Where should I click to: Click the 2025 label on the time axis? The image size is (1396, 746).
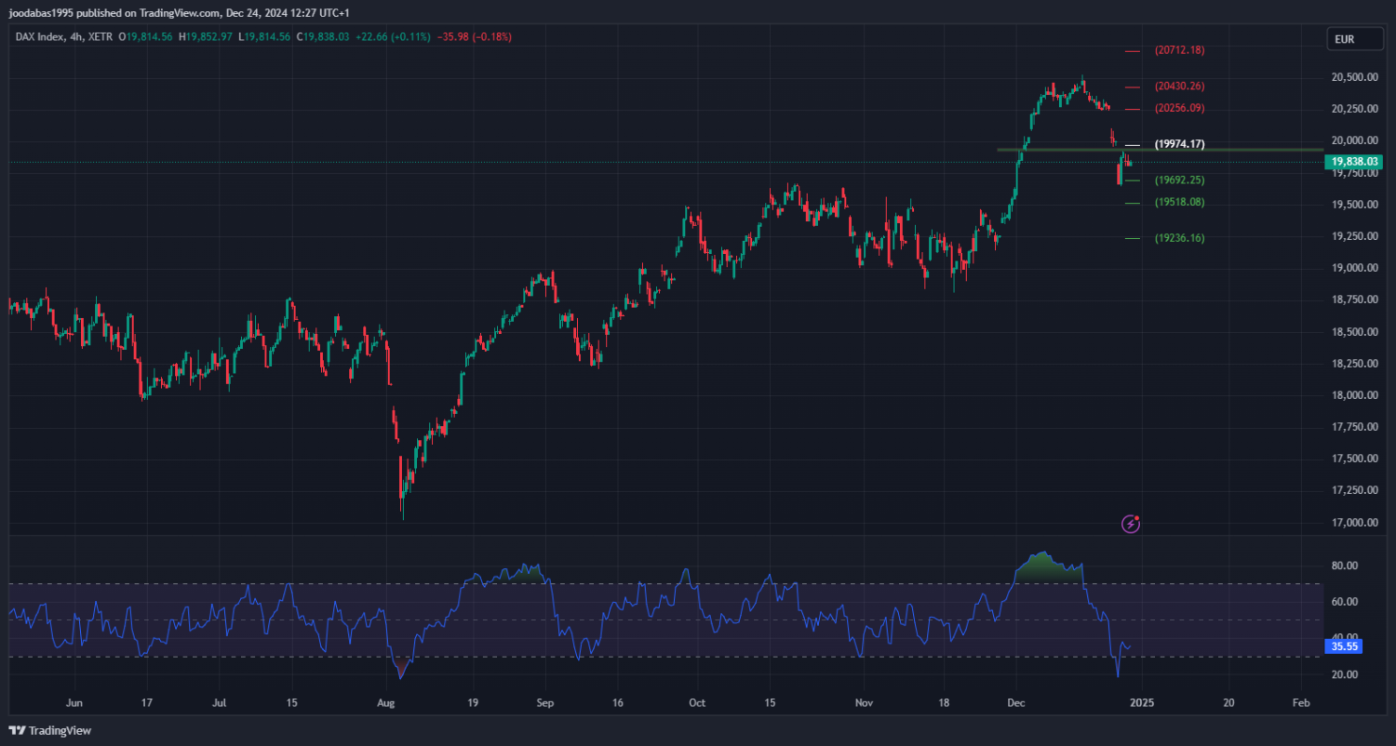pyautogui.click(x=1142, y=703)
